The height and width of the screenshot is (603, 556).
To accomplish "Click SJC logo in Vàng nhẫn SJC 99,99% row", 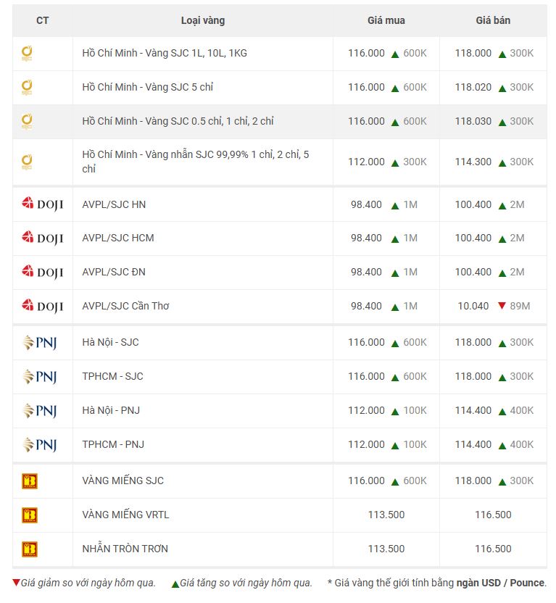I will click(x=27, y=162).
